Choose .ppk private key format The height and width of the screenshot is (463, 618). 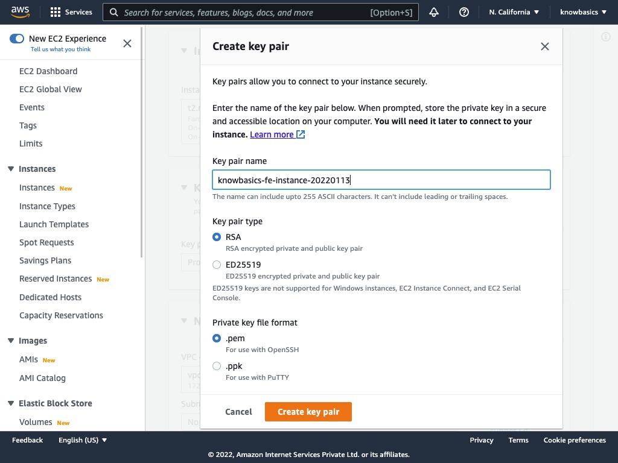[x=217, y=366]
